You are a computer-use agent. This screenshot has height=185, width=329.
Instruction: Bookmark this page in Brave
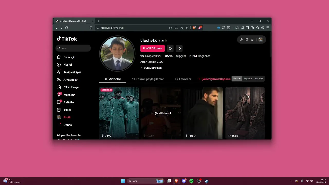pos(91,28)
